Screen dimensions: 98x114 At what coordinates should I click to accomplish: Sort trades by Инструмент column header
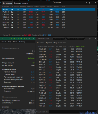[43, 46]
